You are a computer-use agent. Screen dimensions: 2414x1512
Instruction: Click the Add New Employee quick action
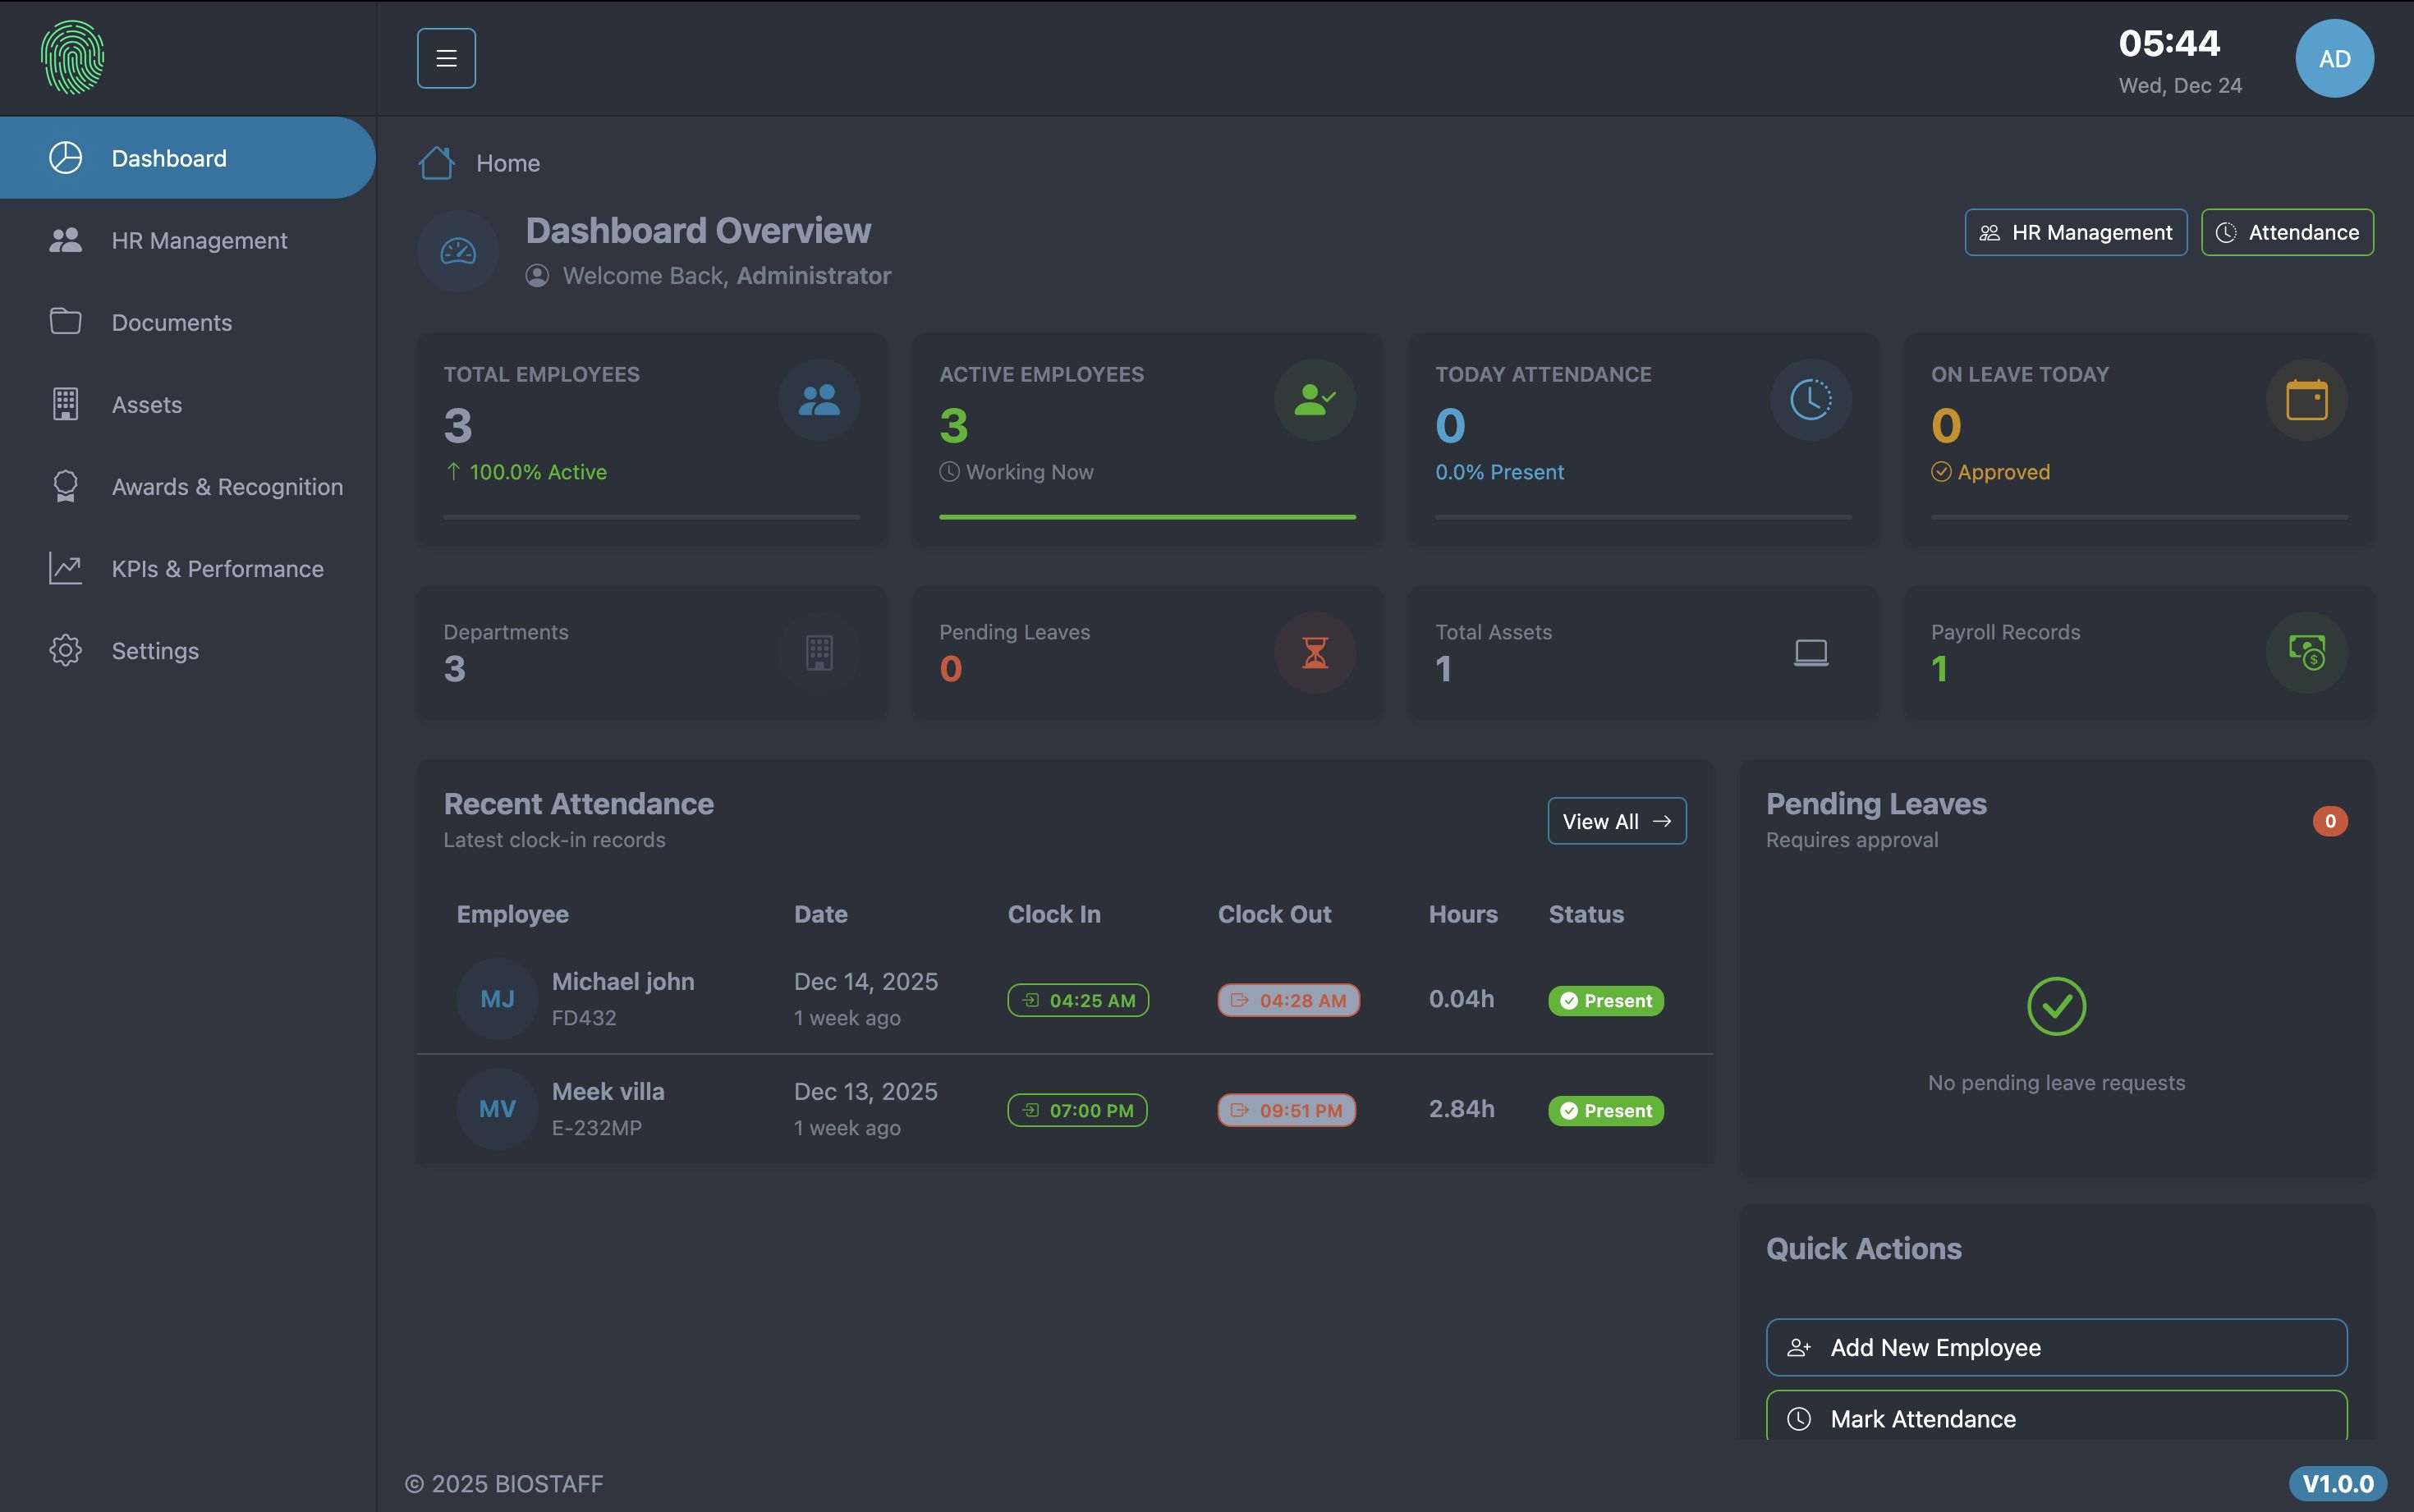(2056, 1347)
